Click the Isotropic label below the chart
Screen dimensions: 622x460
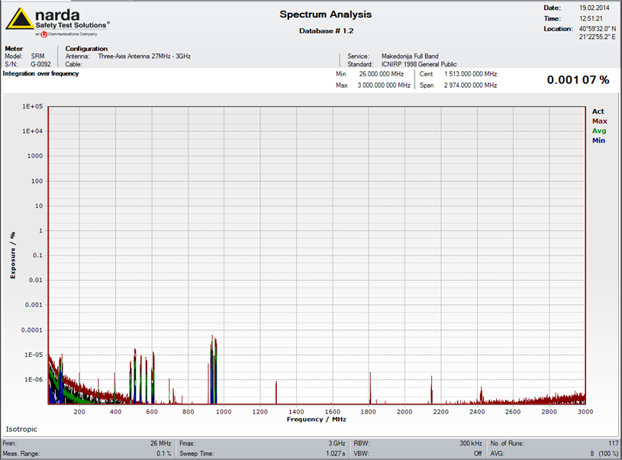click(x=21, y=429)
